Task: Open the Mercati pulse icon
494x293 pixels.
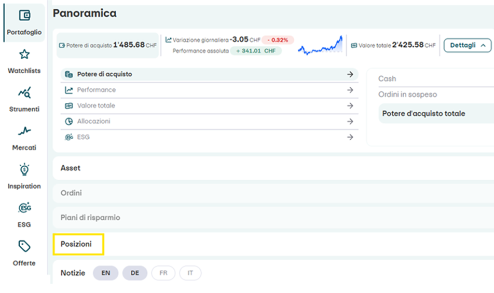Action: tap(24, 131)
